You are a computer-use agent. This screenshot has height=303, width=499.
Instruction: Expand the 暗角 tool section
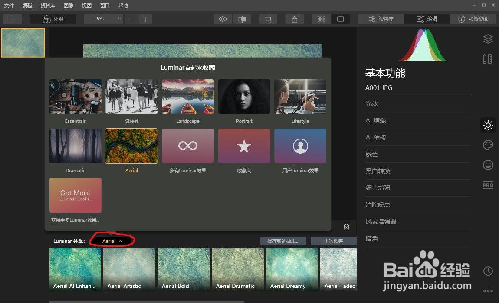(417, 238)
